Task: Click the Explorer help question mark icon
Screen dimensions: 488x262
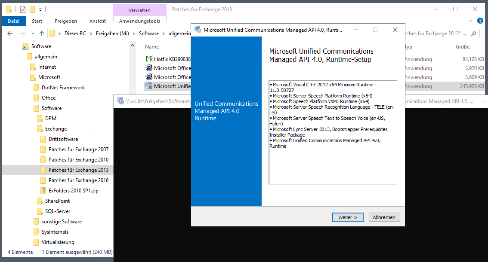Action: click(480, 21)
